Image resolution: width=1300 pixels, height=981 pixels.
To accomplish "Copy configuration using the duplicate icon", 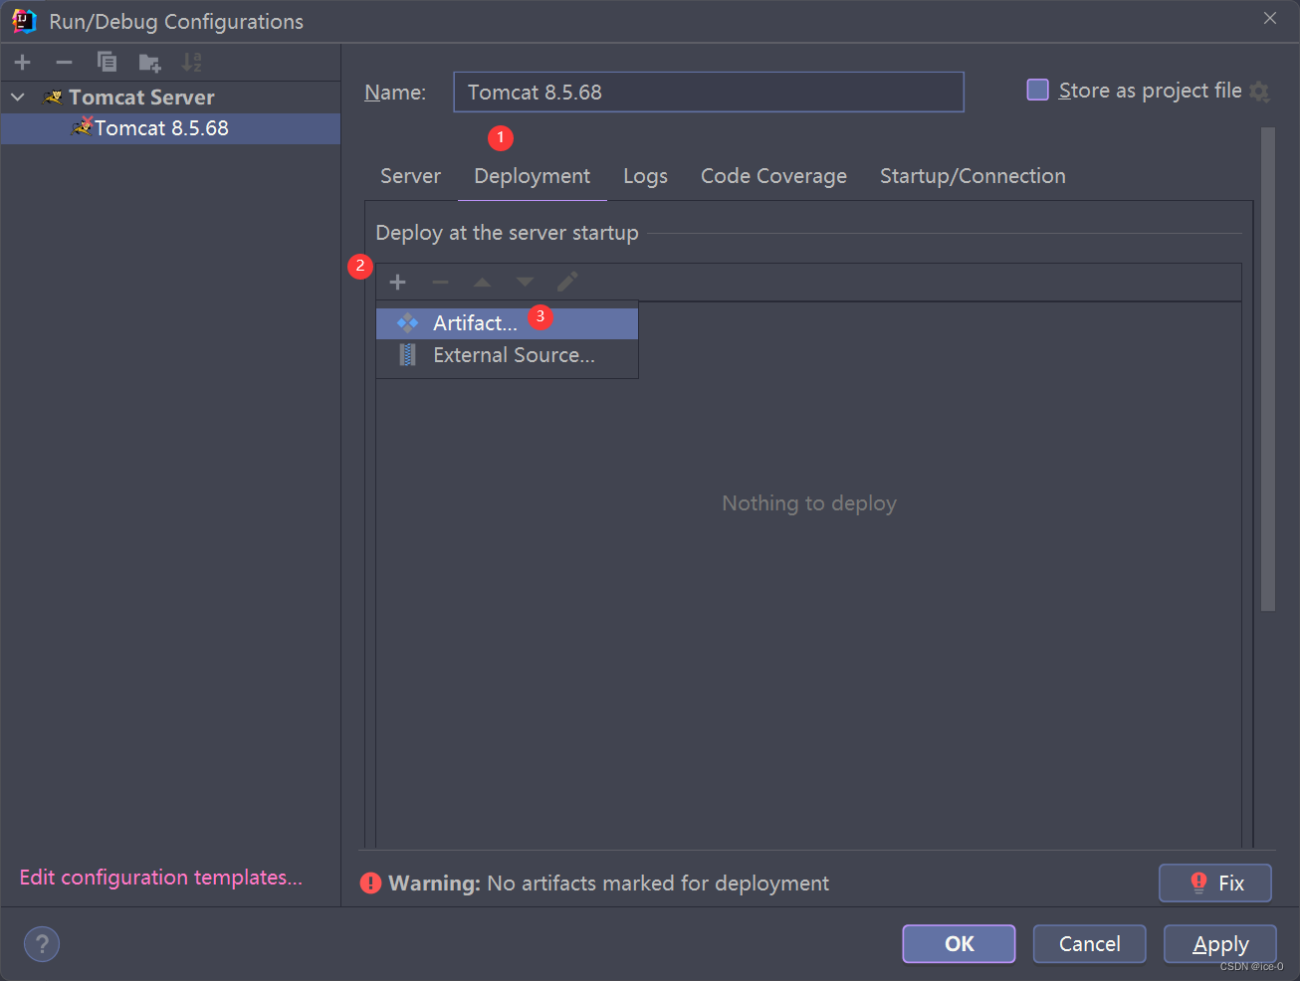I will pos(107,63).
